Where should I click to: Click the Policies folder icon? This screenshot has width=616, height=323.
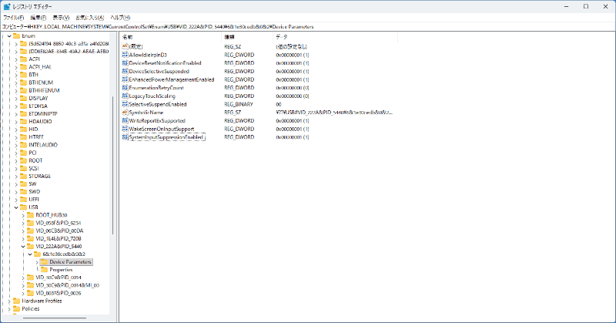[16, 308]
